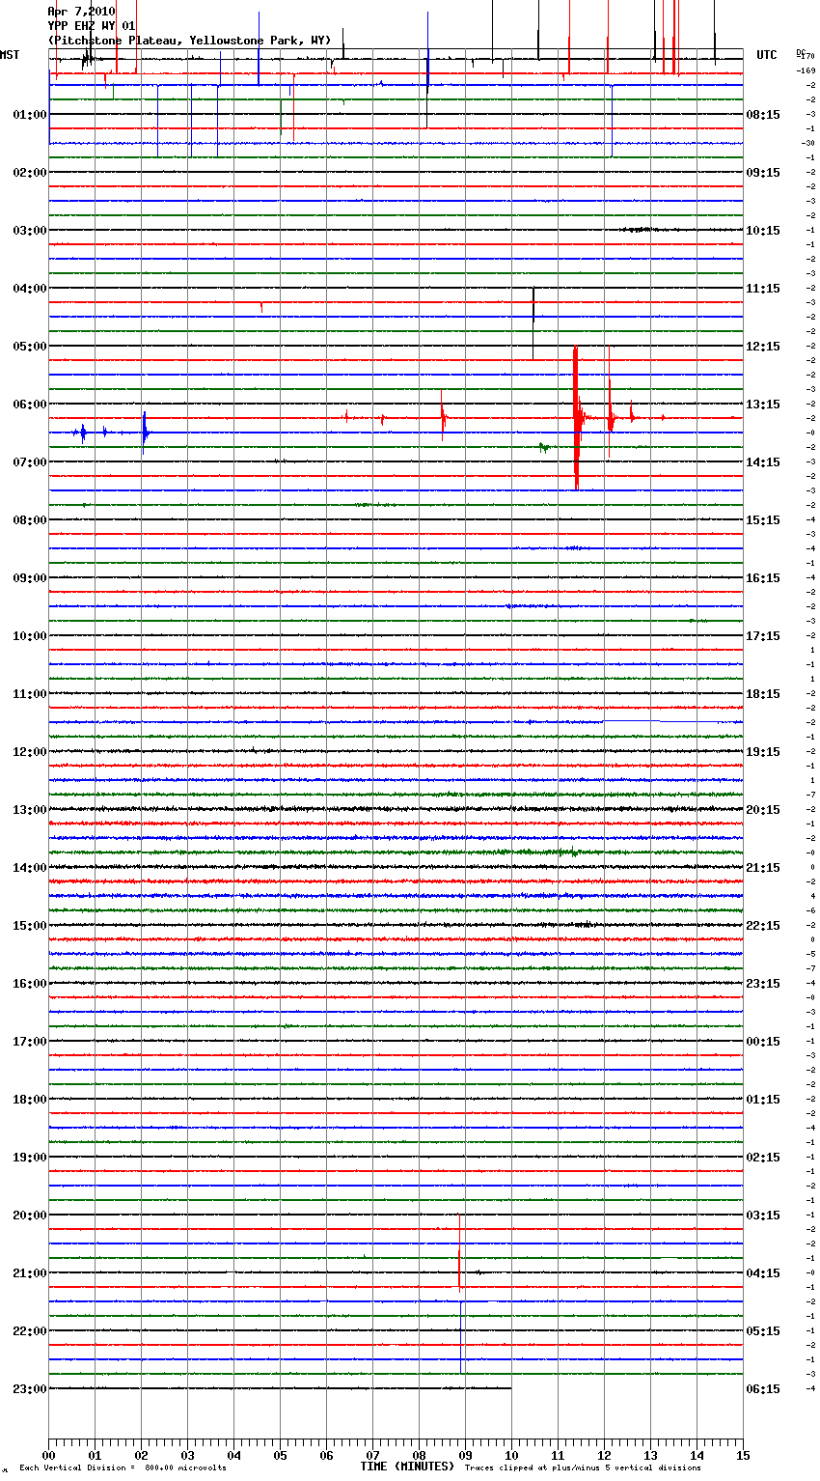This screenshot has height=1481, width=820.
Task: Click minute '12' on the bottom axis
Action: pos(604,1455)
